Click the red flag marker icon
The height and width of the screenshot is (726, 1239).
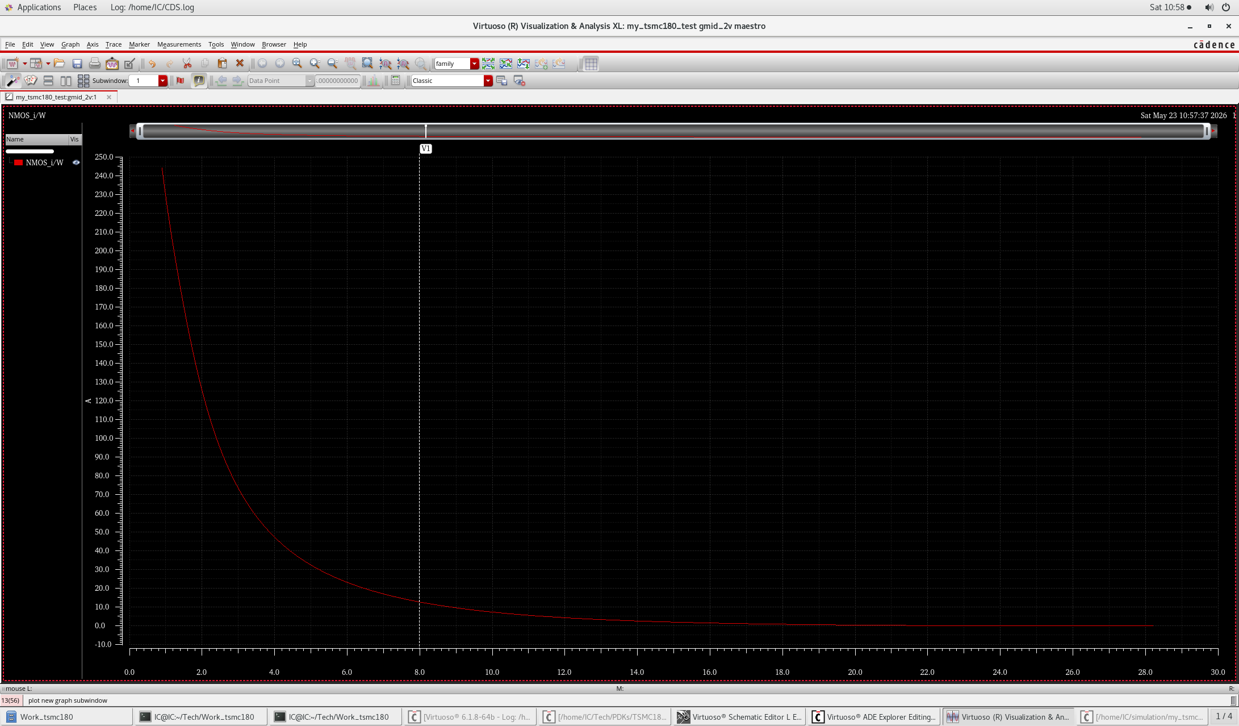[x=181, y=81]
